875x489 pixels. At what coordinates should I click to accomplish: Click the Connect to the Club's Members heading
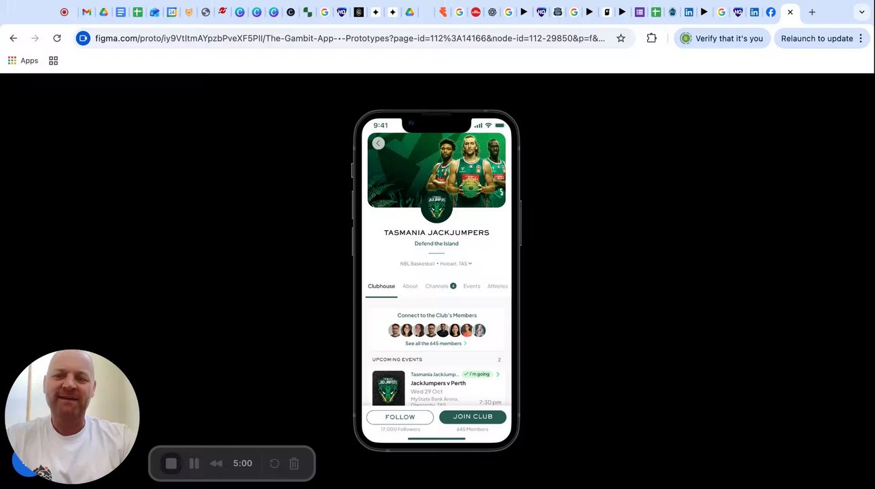tap(437, 315)
